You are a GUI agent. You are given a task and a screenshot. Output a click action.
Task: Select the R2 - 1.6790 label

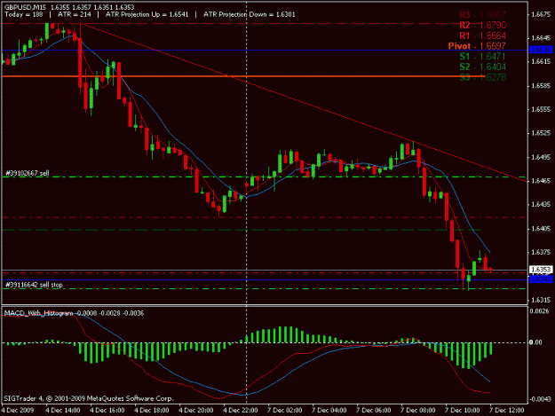pyautogui.click(x=482, y=25)
